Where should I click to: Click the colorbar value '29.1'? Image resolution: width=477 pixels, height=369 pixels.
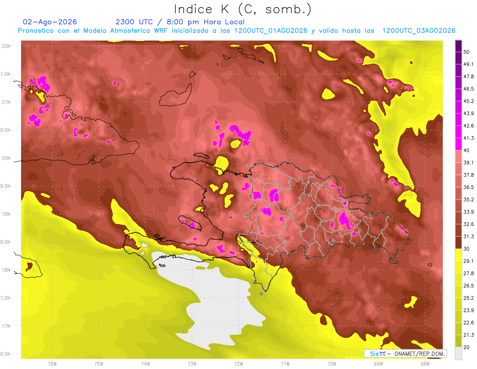(x=468, y=261)
